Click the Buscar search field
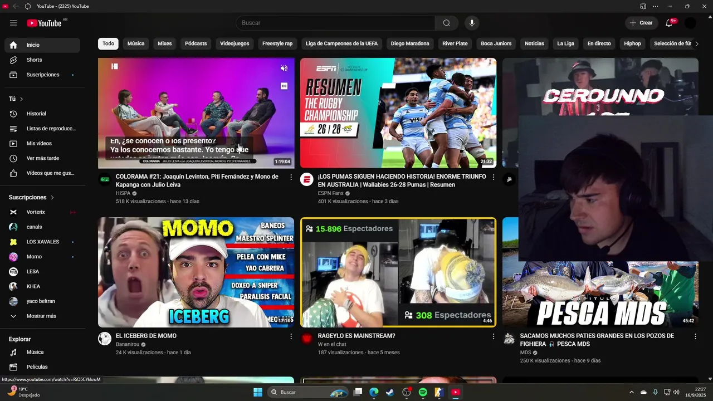This screenshot has width=713, height=401. coord(335,23)
